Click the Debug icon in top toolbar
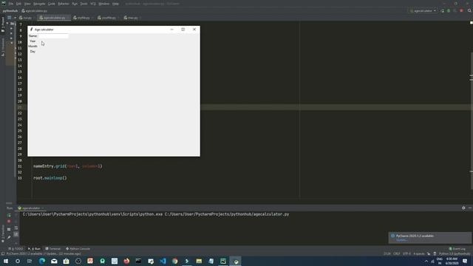The image size is (473, 266). (x=449, y=11)
